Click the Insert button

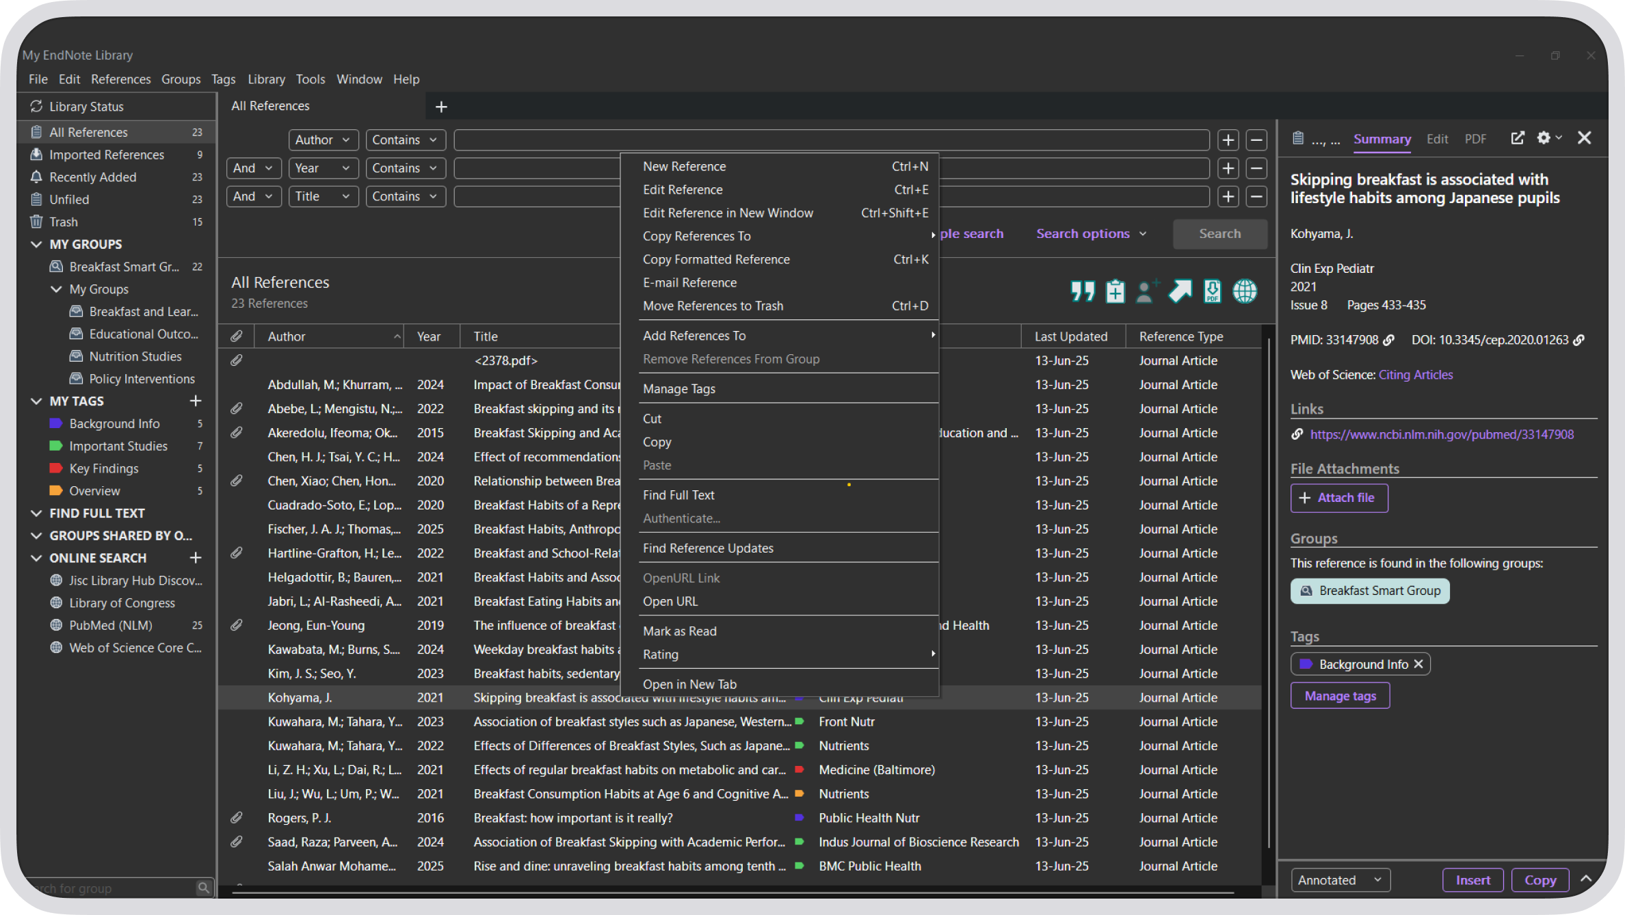click(x=1472, y=880)
